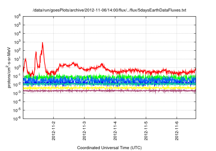Click the 10^2 y-axis tick label
The width and height of the screenshot is (216, 151).
(17, 51)
